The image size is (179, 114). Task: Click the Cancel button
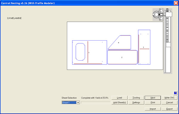[x=169, y=102]
